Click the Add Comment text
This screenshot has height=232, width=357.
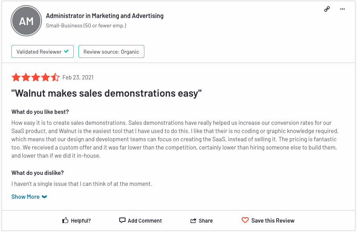tap(145, 221)
